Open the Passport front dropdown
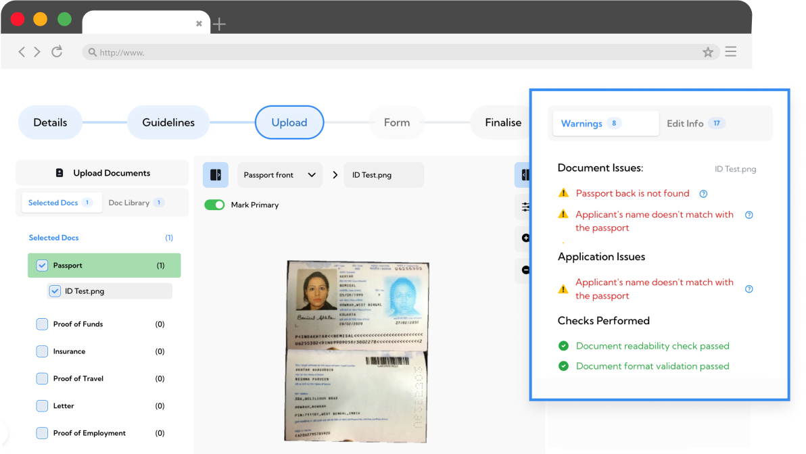The image size is (806, 454). (279, 175)
